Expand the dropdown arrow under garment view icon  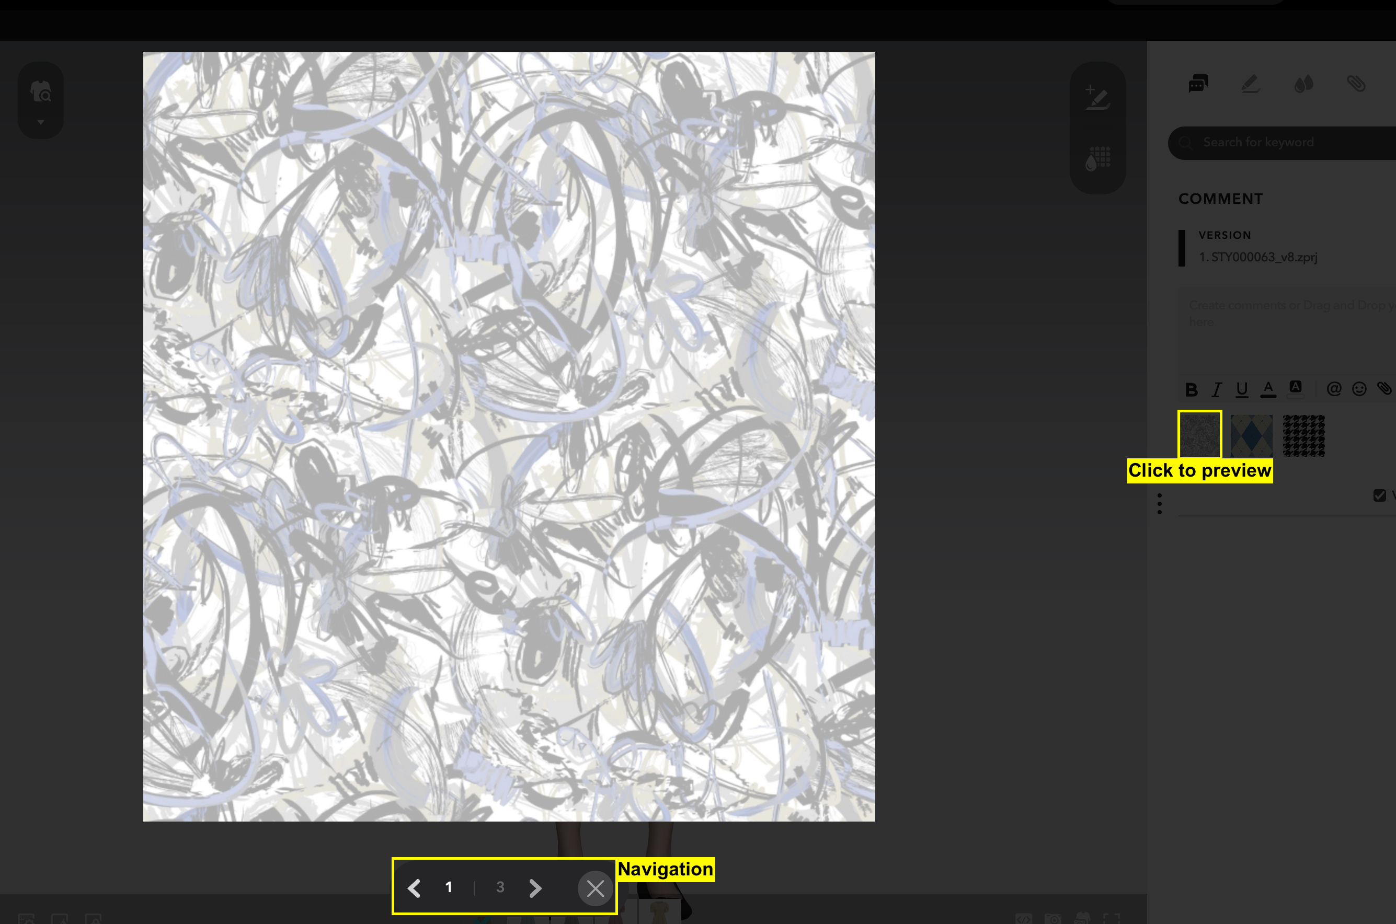tap(41, 122)
